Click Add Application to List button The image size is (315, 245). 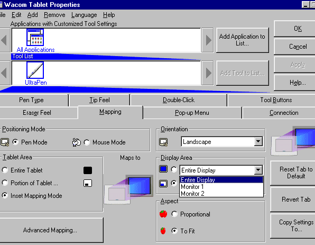tap(242, 40)
